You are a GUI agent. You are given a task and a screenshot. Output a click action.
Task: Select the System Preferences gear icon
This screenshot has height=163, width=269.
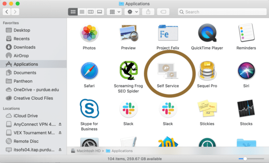click(89, 142)
